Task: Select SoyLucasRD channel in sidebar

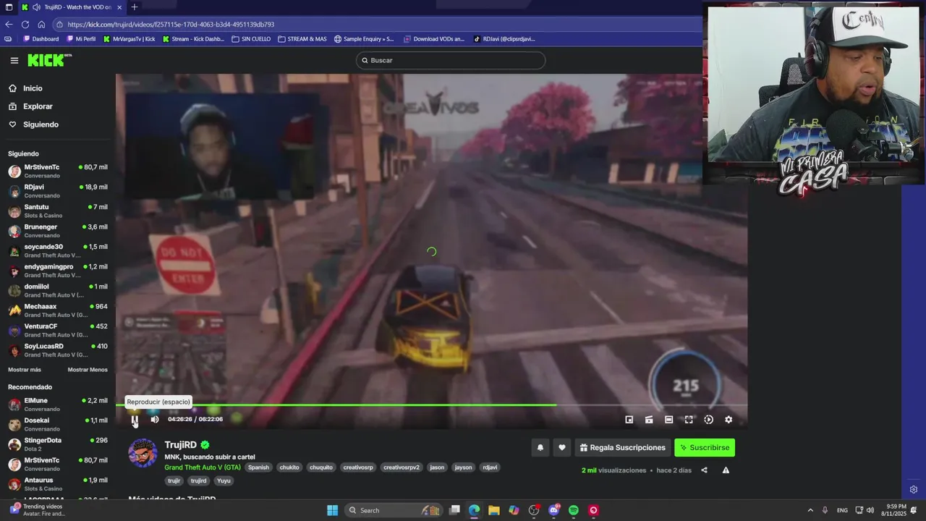Action: click(57, 350)
